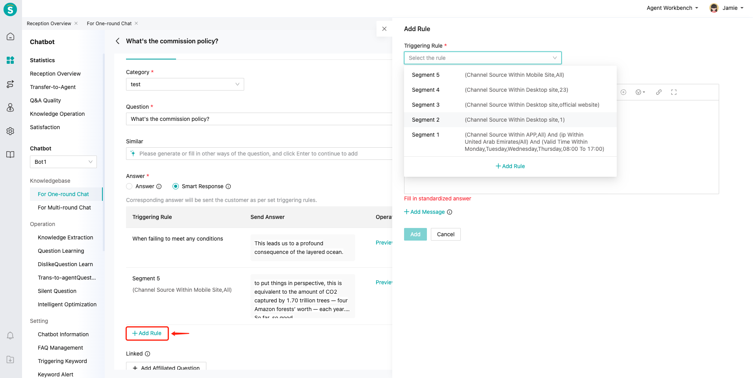
Task: Open the notification bell icon
Action: (x=11, y=335)
